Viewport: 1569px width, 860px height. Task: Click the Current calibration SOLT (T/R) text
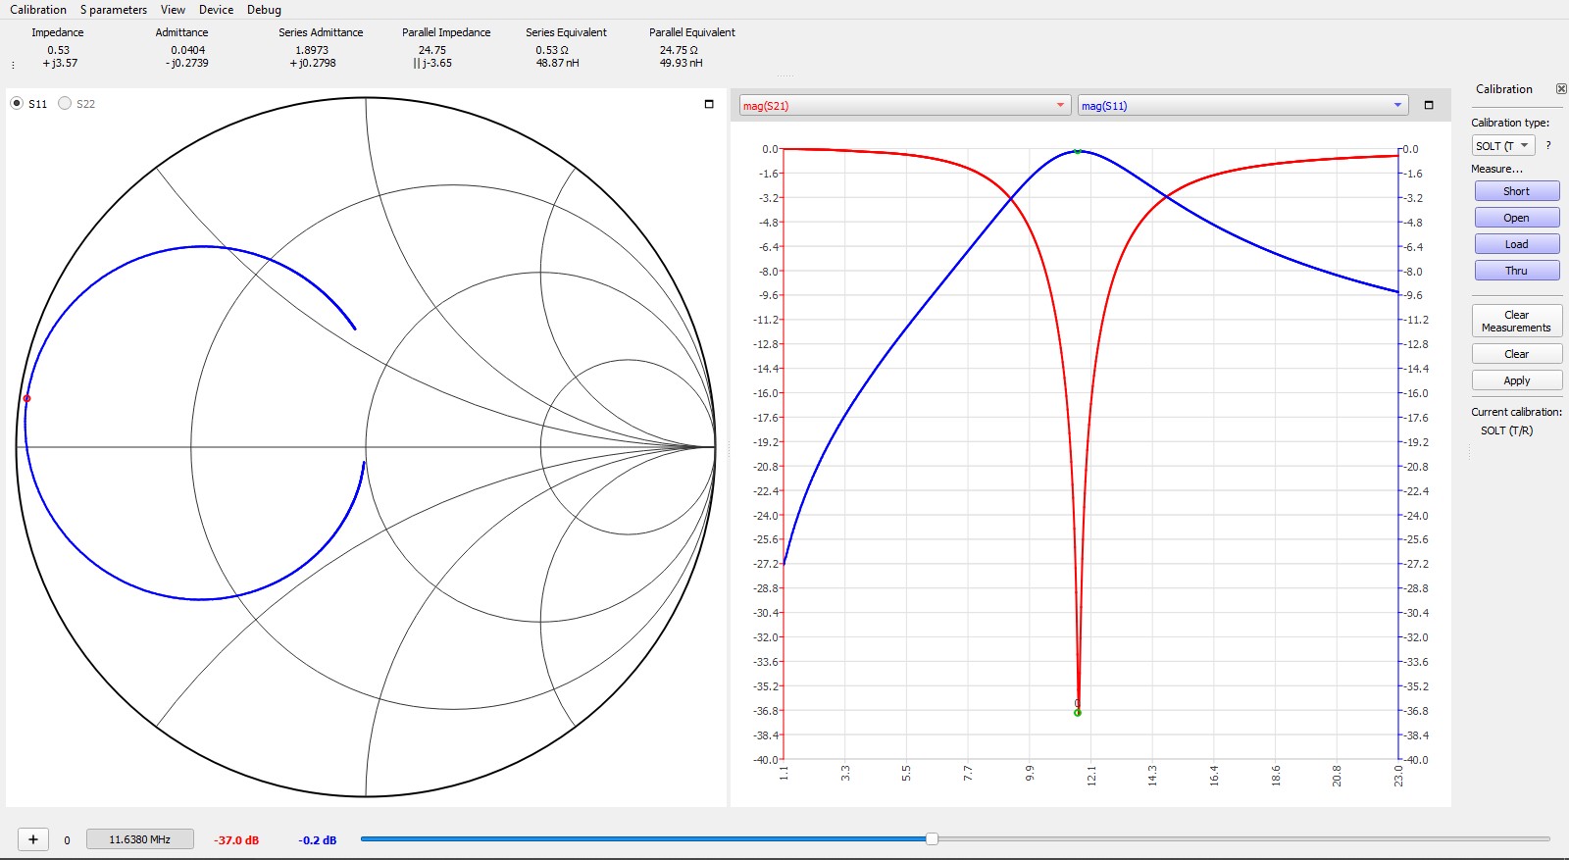(1506, 430)
